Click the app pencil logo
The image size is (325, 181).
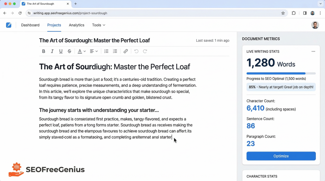[9, 25]
